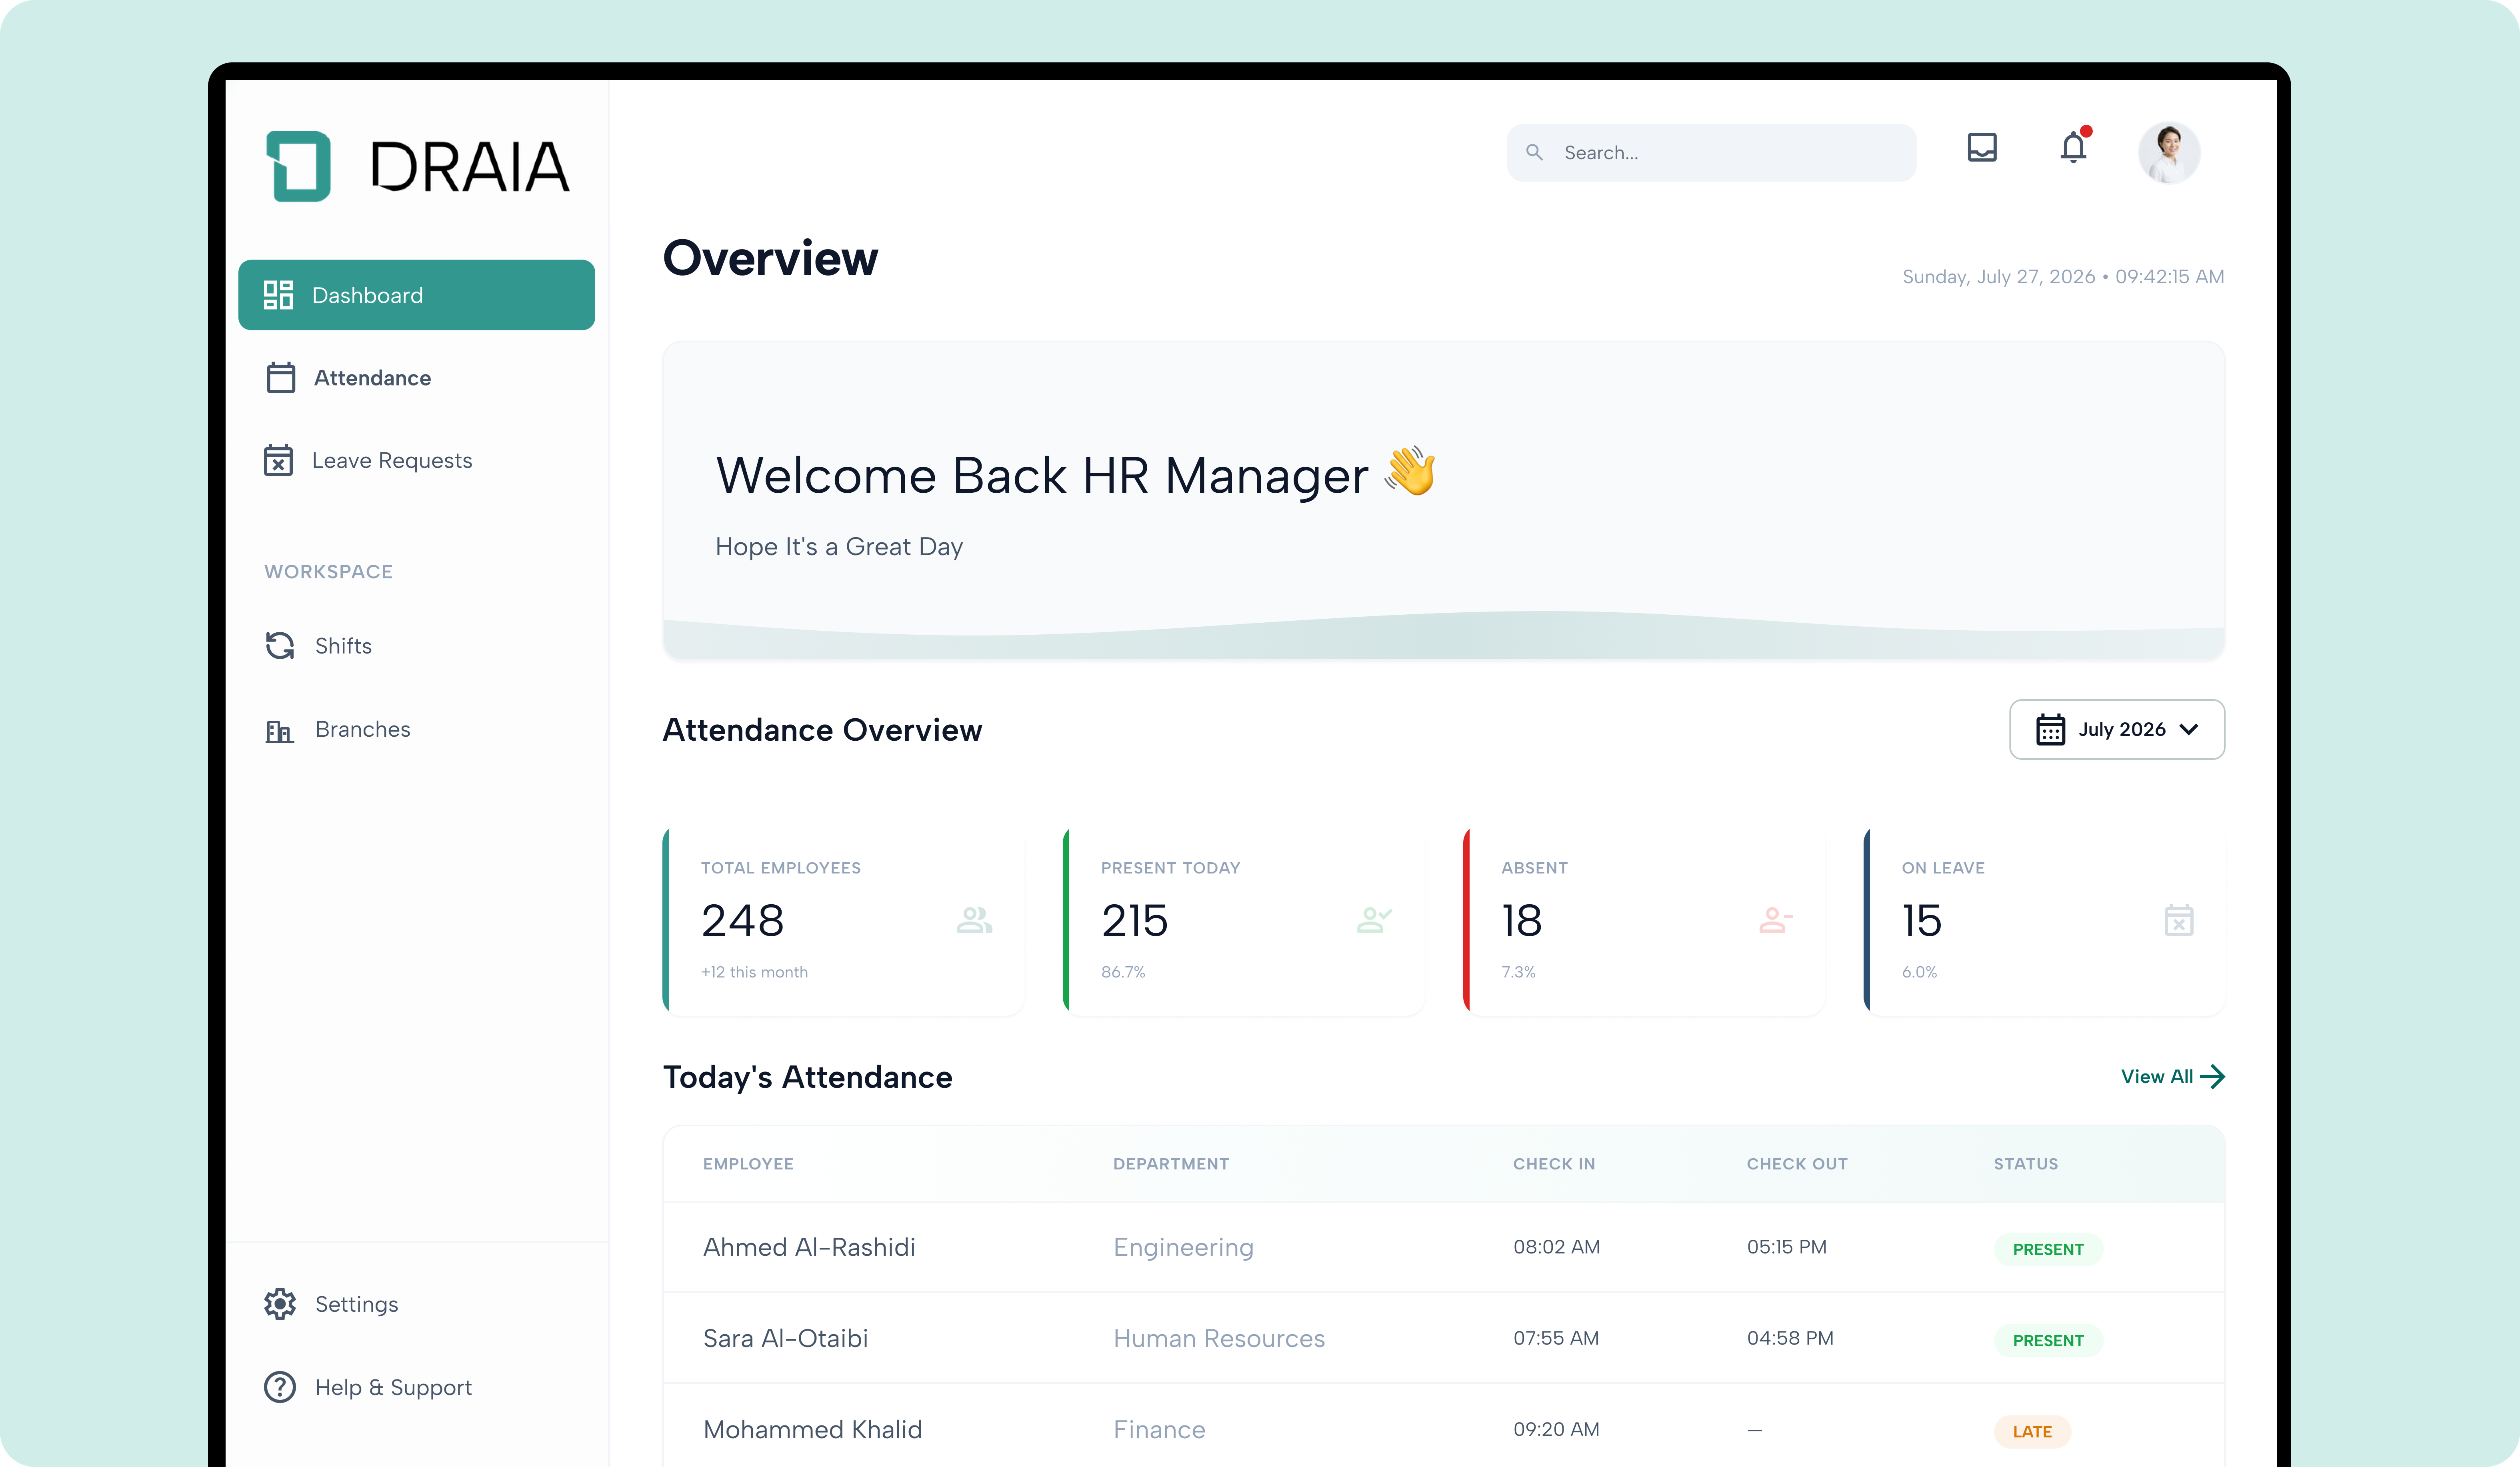Screen dimensions: 2520x1467
Task: Open notifications bell icon
Action: click(2074, 147)
